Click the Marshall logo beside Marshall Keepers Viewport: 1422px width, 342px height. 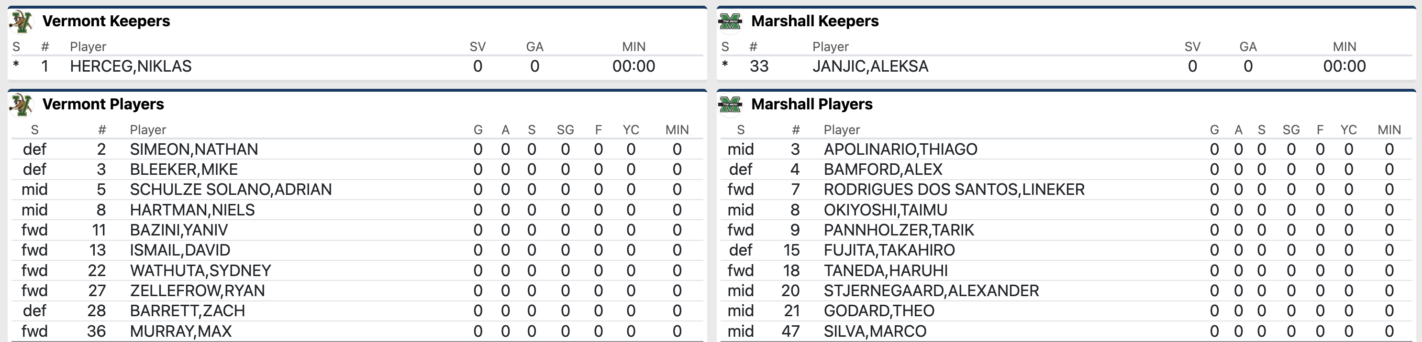pyautogui.click(x=730, y=22)
